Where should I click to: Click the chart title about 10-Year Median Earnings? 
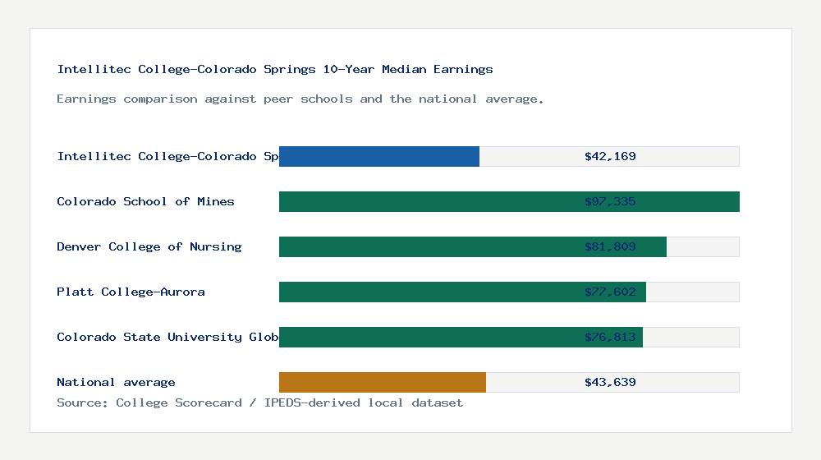coord(275,69)
